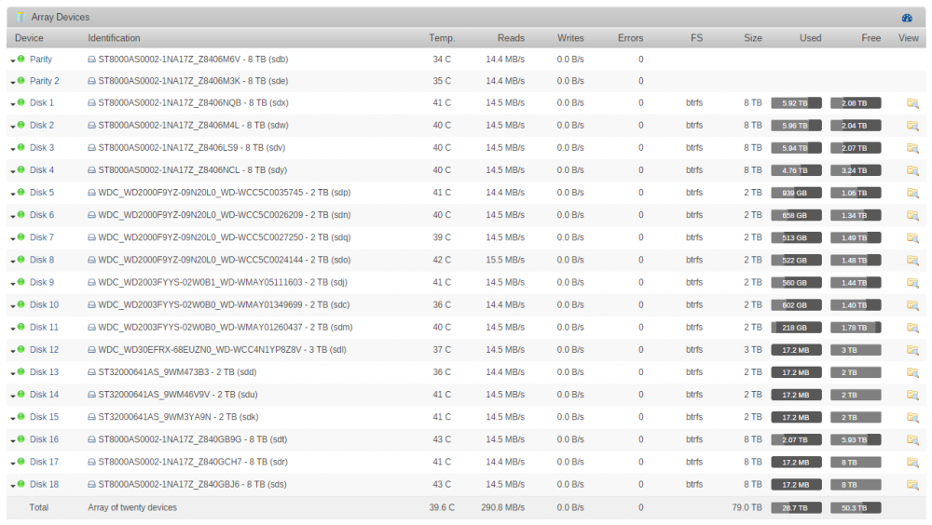Click the Reads column header
This screenshot has height=525, width=932.
(x=511, y=38)
